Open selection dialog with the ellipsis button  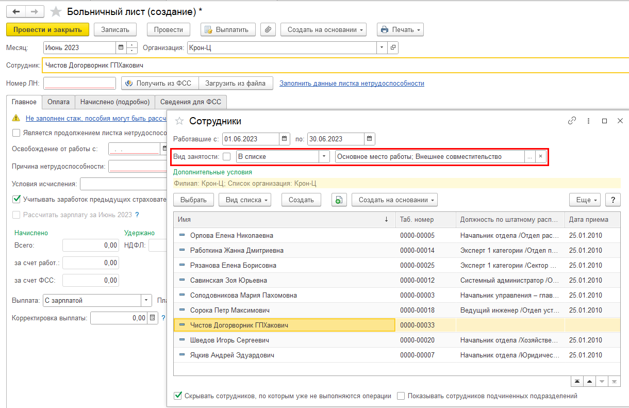tap(530, 156)
